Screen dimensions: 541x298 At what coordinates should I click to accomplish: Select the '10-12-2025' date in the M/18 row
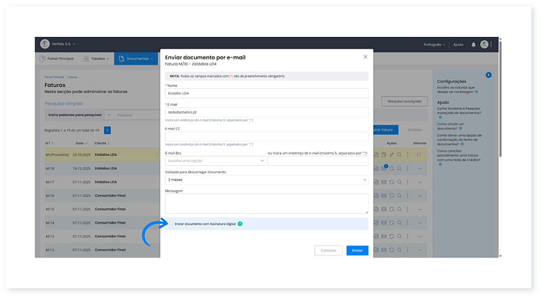pos(81,169)
